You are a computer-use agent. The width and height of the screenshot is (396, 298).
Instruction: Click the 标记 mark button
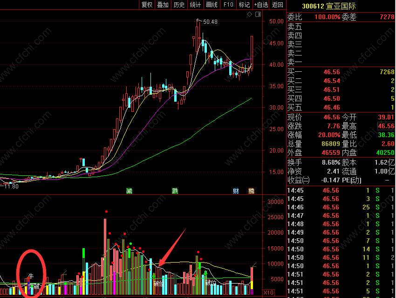coord(244,5)
